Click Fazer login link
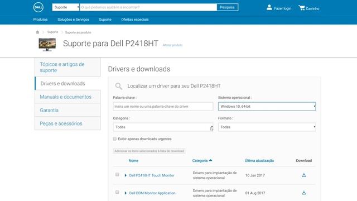357x201 pixels. point(283,8)
